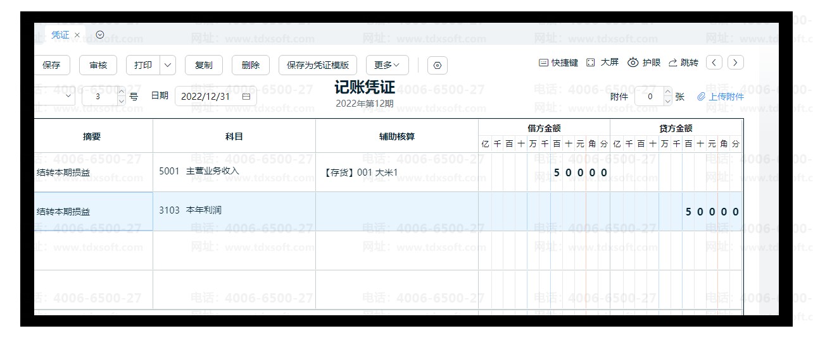Go to the previous voucher arrow
The width and height of the screenshot is (813, 338).
coord(714,63)
